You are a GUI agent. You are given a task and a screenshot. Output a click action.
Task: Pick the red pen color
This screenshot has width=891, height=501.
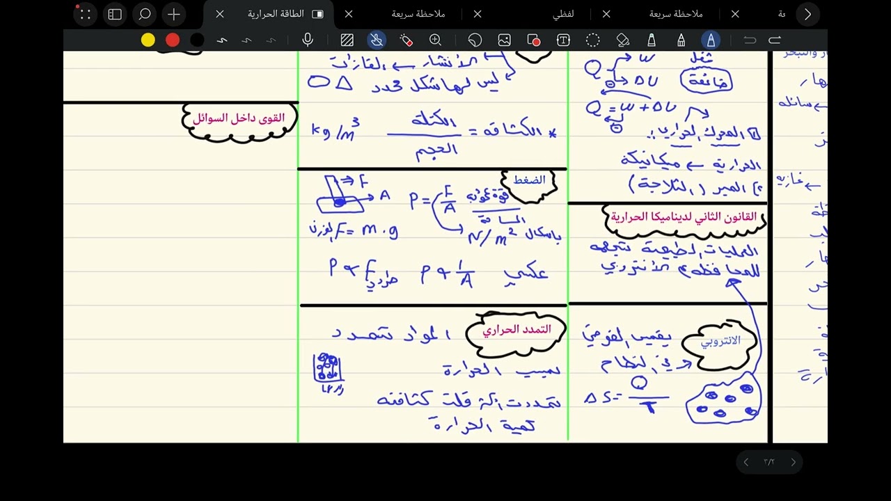click(x=173, y=40)
